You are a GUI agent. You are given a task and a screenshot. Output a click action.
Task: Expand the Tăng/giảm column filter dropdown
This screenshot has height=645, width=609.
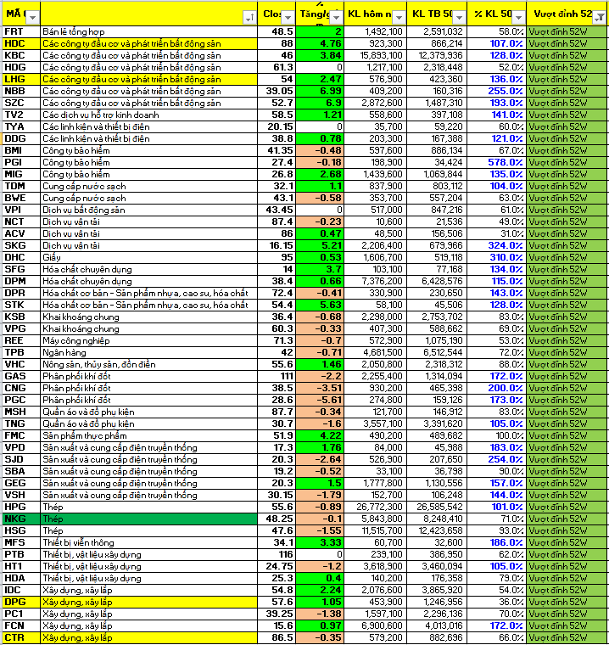[x=337, y=17]
